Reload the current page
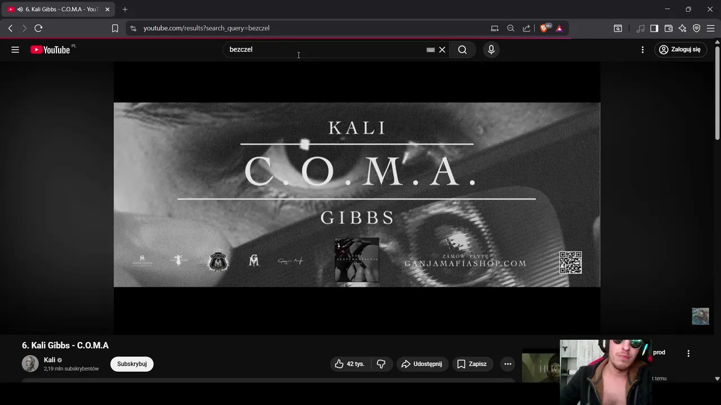 [x=38, y=28]
